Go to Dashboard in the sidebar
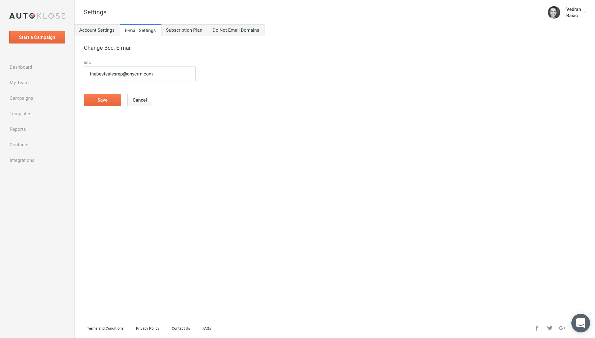Image resolution: width=595 pixels, height=338 pixels. pos(21,67)
